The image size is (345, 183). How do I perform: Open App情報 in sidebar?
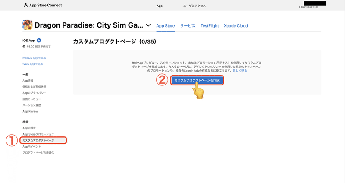click(x=28, y=81)
